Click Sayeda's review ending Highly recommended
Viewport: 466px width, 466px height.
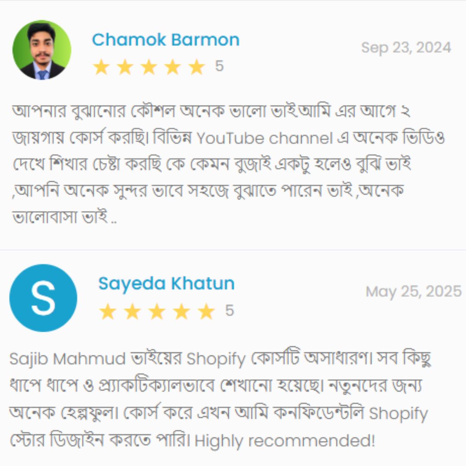(220, 400)
